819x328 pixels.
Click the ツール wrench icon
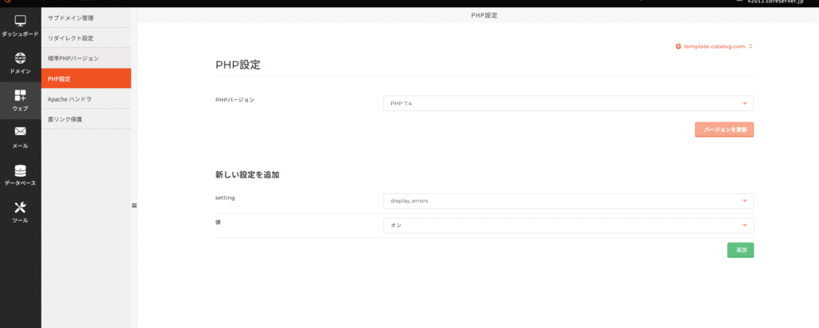[20, 207]
